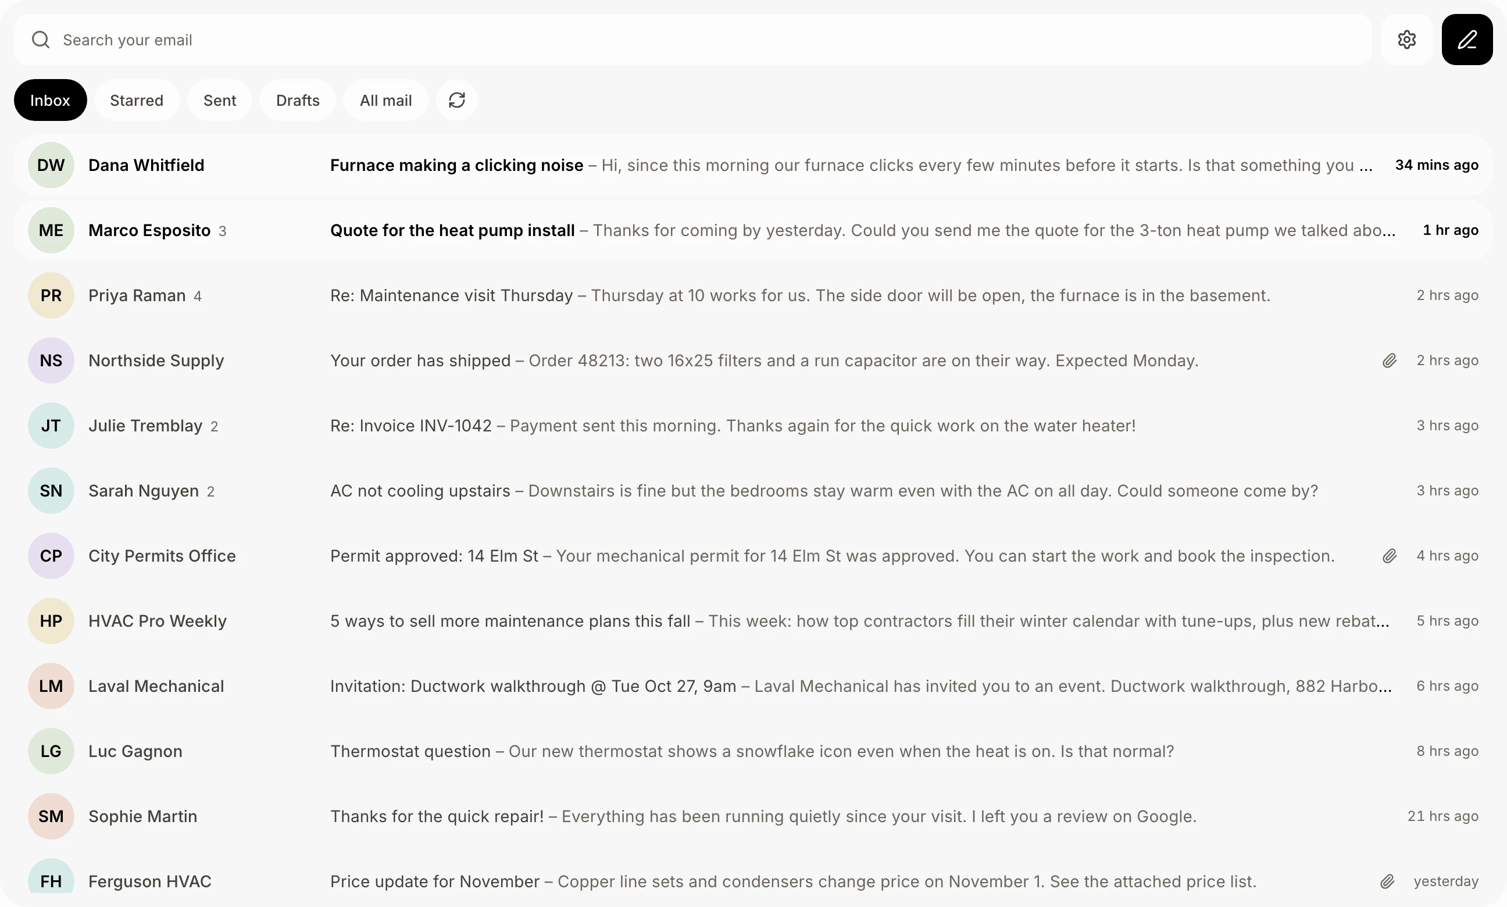
Task: Click the LG avatar for Luc Gagnon
Action: click(x=51, y=751)
